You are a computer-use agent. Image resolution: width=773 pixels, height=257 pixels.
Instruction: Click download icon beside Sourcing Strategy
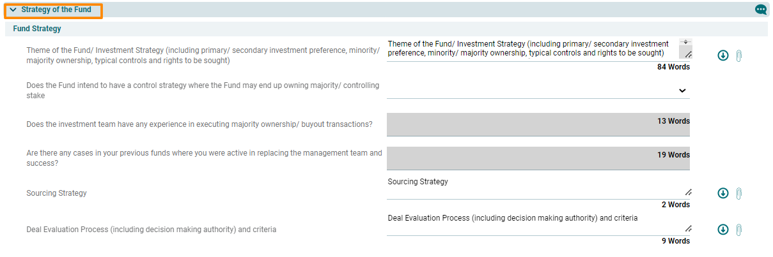point(723,193)
